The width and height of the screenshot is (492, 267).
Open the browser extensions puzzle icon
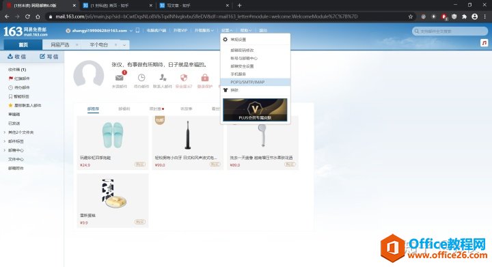[x=465, y=16]
